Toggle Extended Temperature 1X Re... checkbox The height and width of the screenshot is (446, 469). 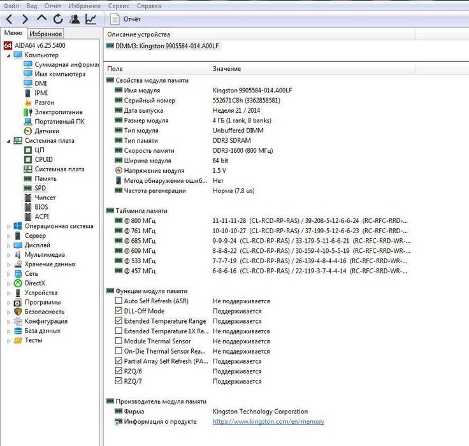click(119, 331)
